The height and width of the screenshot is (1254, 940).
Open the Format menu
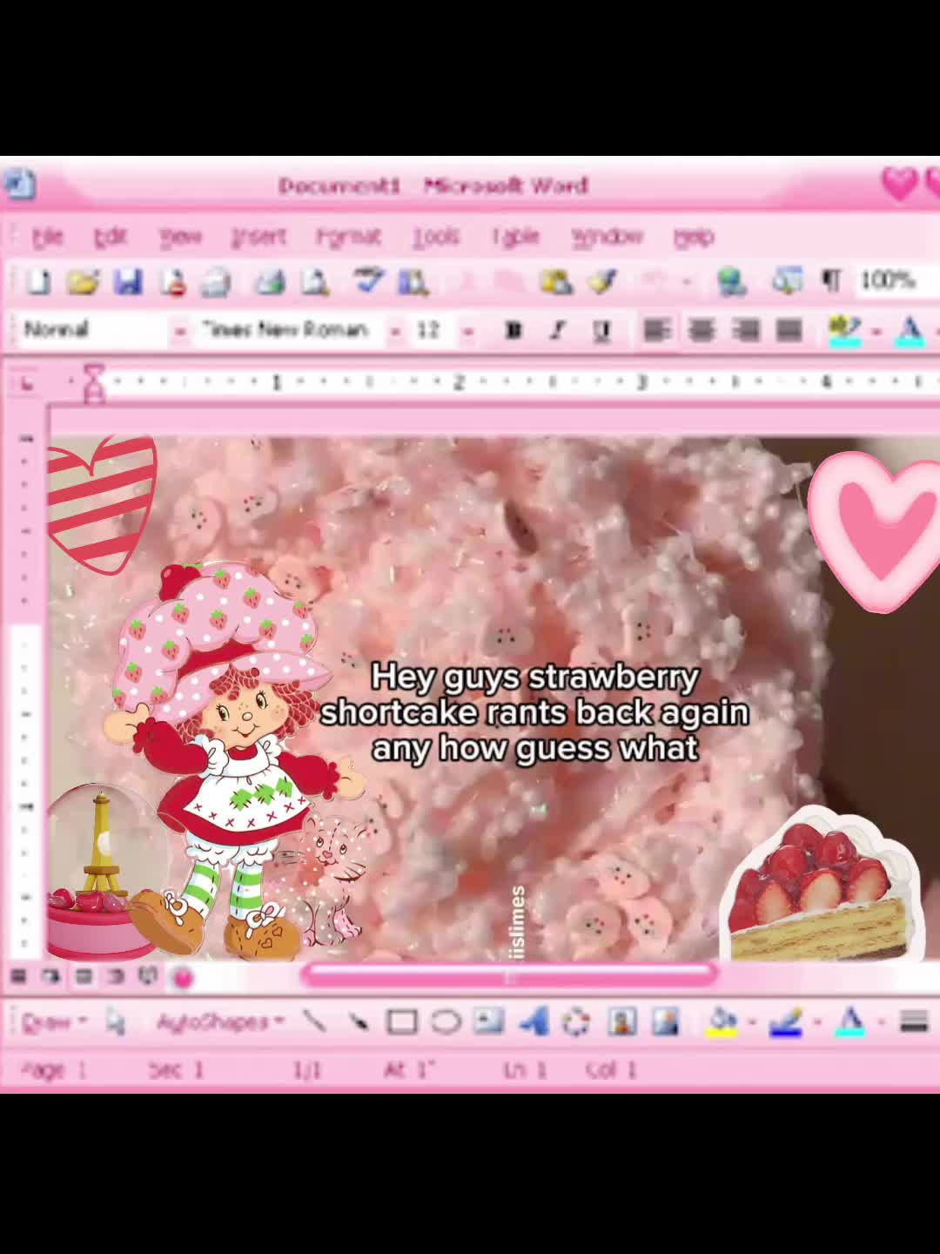348,236
